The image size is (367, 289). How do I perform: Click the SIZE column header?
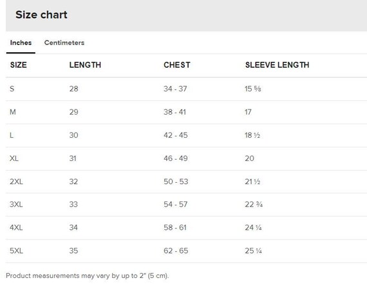pyautogui.click(x=19, y=65)
